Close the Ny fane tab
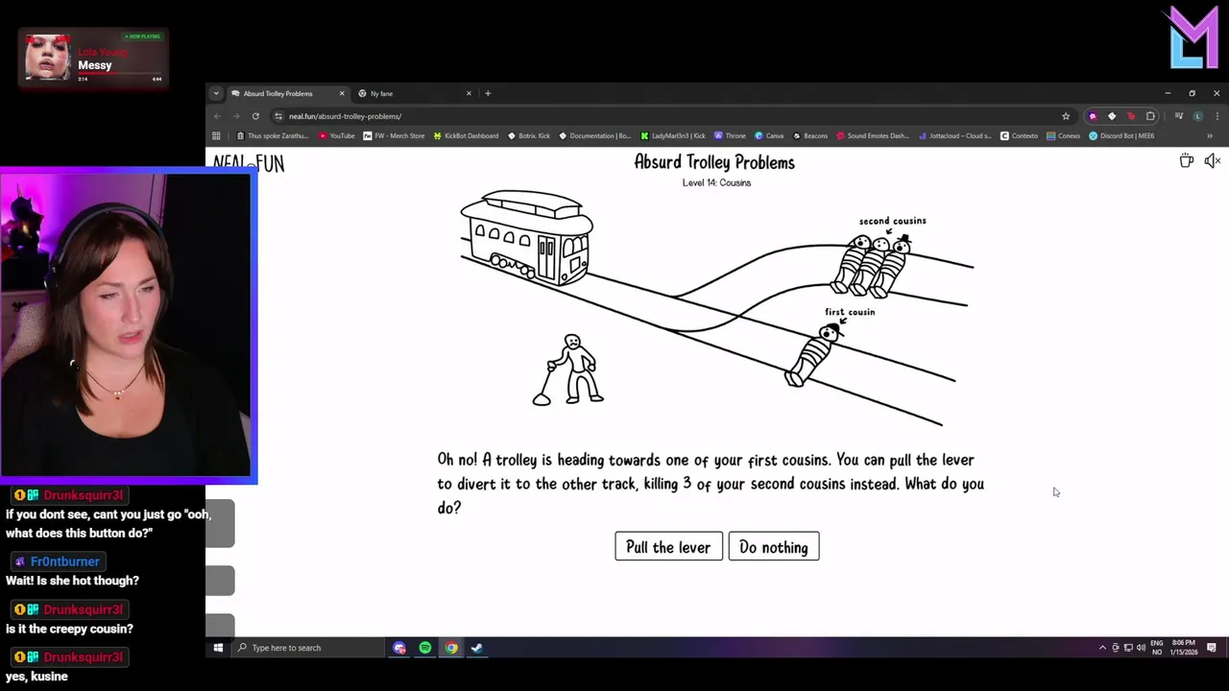The height and width of the screenshot is (691, 1229). [x=469, y=93]
